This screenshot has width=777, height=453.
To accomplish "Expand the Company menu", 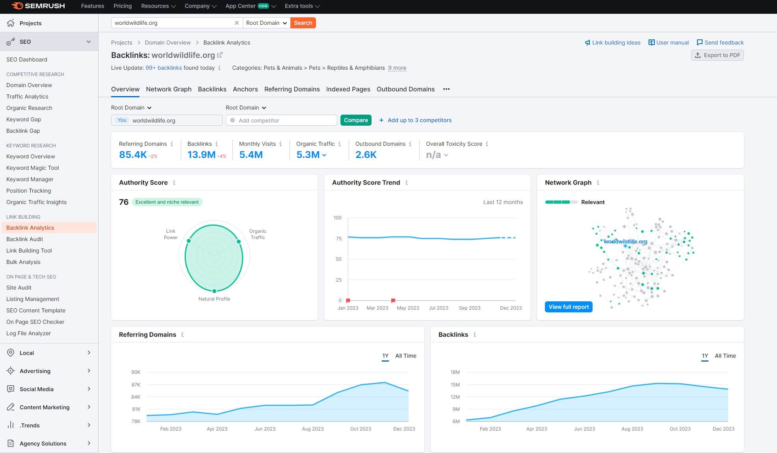I will tap(201, 6).
